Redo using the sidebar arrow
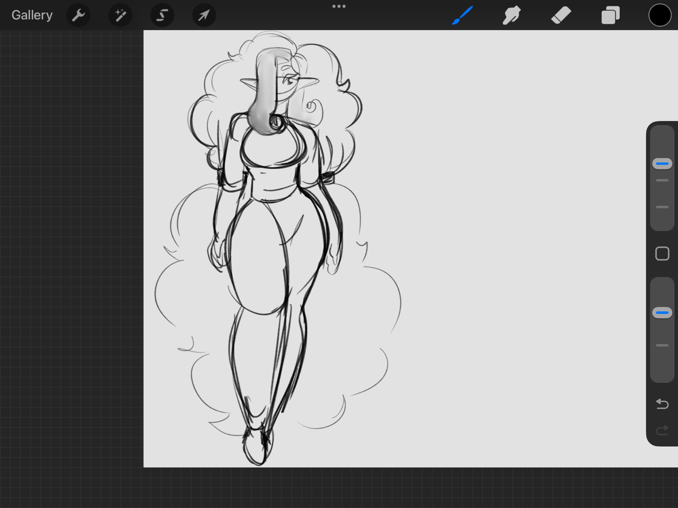678x508 pixels. (662, 430)
